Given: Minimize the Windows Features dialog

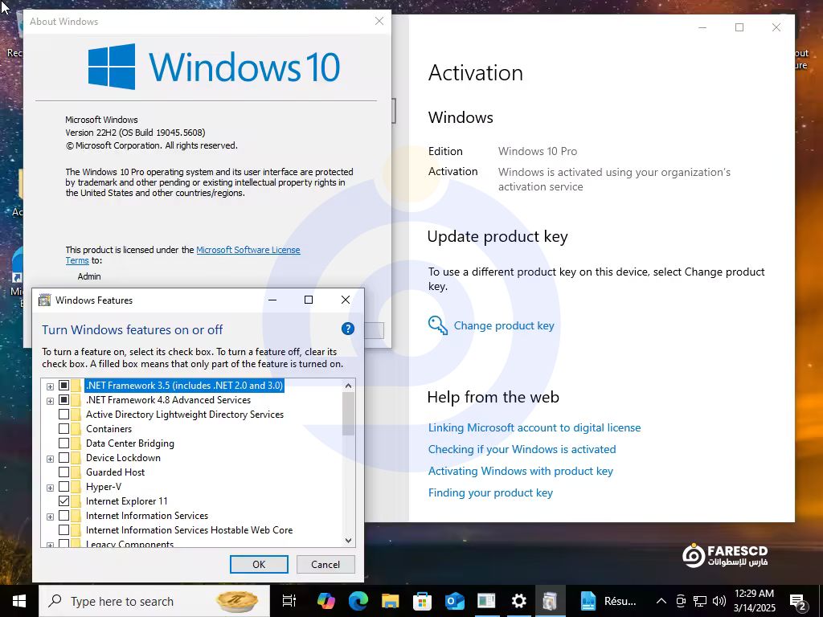Looking at the screenshot, I should point(272,300).
